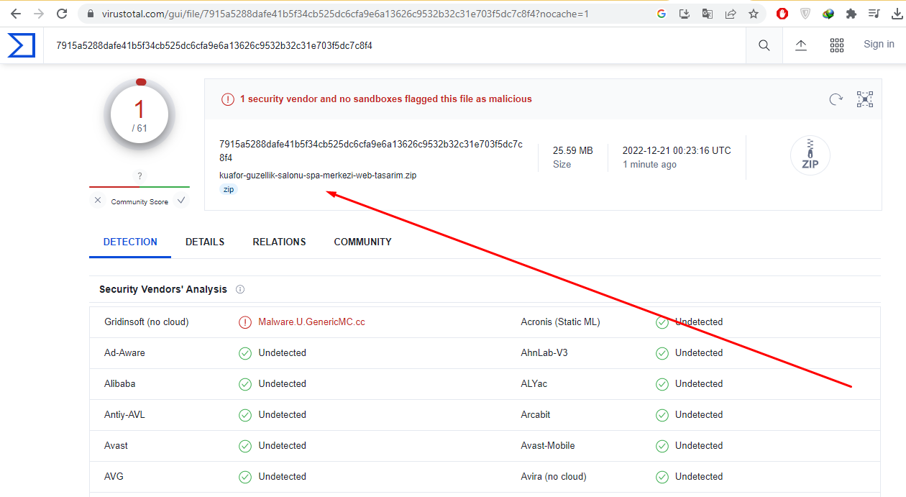Screen dimensions: 906x497
Task: Click the ZIP file type icon
Action: pyautogui.click(x=810, y=155)
